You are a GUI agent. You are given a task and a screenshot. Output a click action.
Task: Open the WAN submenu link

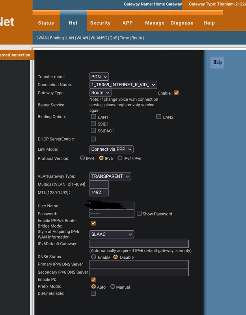(43, 38)
